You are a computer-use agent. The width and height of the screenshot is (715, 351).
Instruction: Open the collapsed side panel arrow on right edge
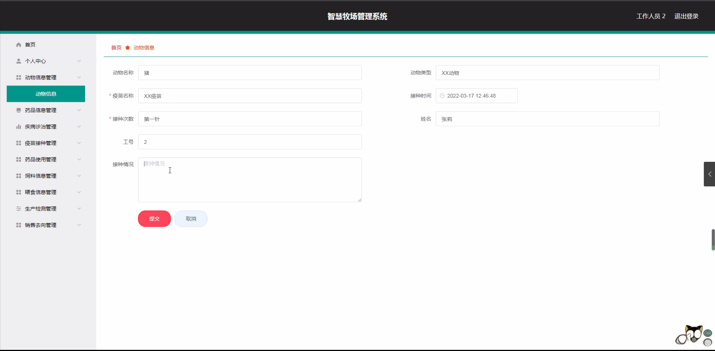[709, 174]
